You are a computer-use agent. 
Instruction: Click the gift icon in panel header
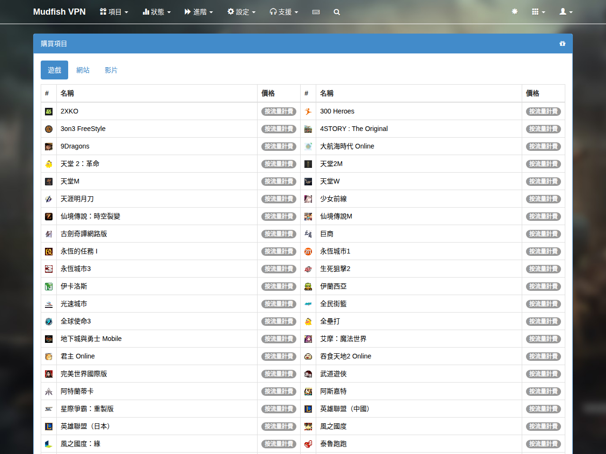[562, 44]
